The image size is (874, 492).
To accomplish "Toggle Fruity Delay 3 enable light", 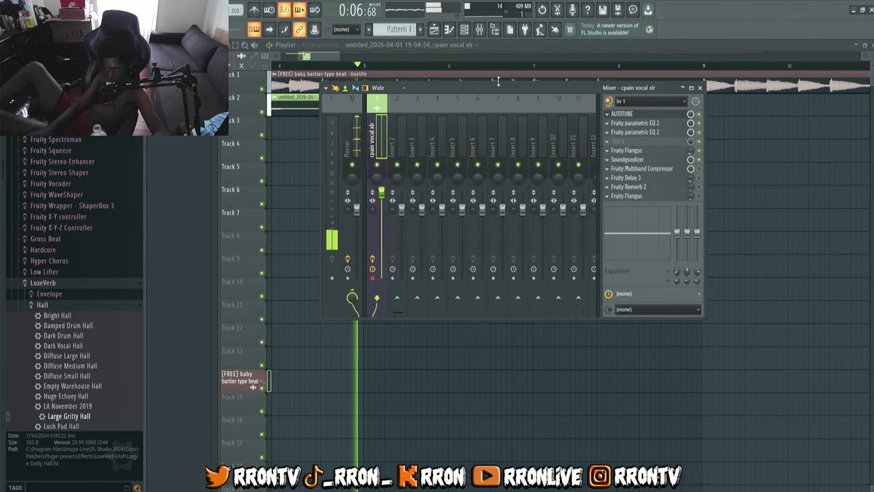I will [699, 178].
